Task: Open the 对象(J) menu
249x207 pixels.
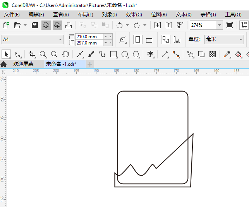Action: pyautogui.click(x=110, y=15)
